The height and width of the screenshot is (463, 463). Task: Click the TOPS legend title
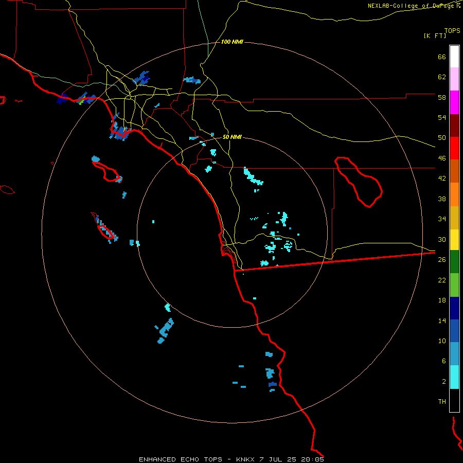click(452, 31)
